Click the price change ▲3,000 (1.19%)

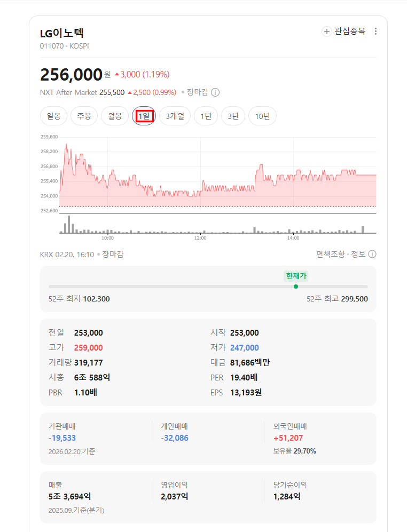pos(142,74)
